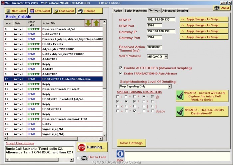Screen dimensions: 233x165
Task: Click the script list horizontal scrollbar thumb
Action: 43,139
